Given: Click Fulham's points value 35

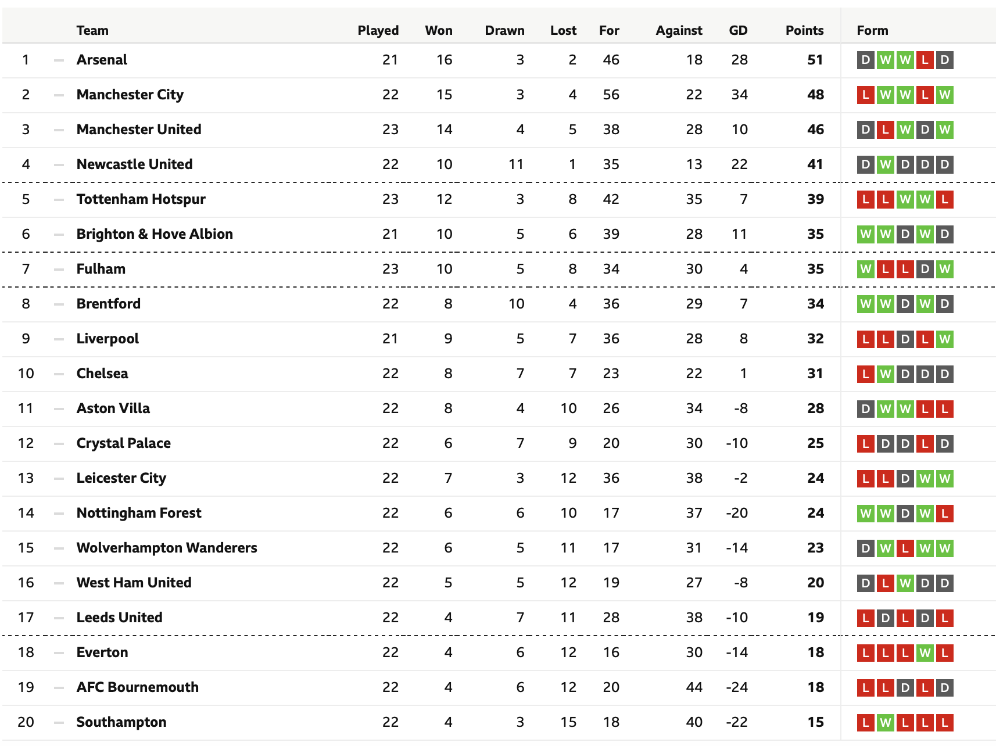Looking at the screenshot, I should click(815, 269).
